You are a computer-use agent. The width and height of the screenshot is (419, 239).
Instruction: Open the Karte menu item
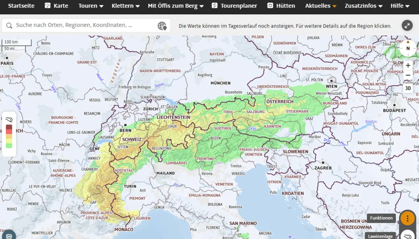click(57, 6)
